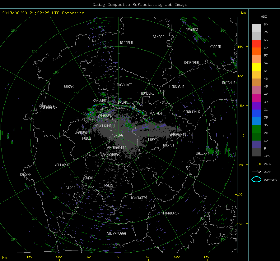Pick the purple swatch in dBZ legend

pyautogui.click(x=256, y=106)
